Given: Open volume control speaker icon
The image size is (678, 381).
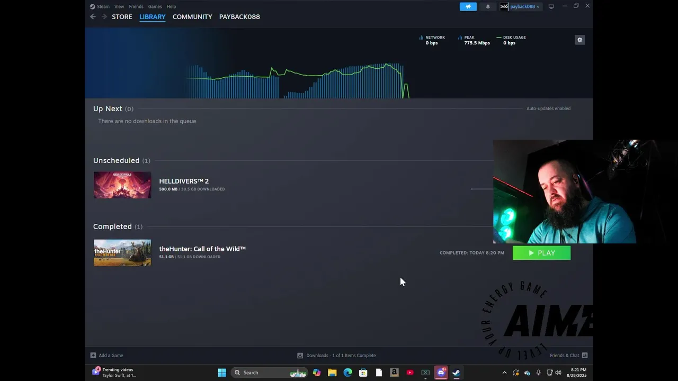Looking at the screenshot, I should click(x=558, y=373).
